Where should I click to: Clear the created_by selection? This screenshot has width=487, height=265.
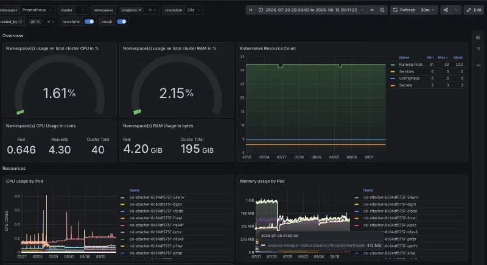point(49,22)
